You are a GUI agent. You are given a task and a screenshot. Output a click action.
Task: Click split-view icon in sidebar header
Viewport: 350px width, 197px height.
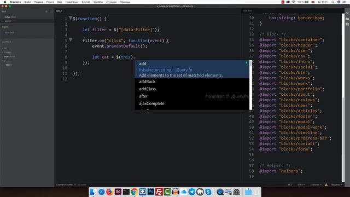pyautogui.click(x=51, y=11)
